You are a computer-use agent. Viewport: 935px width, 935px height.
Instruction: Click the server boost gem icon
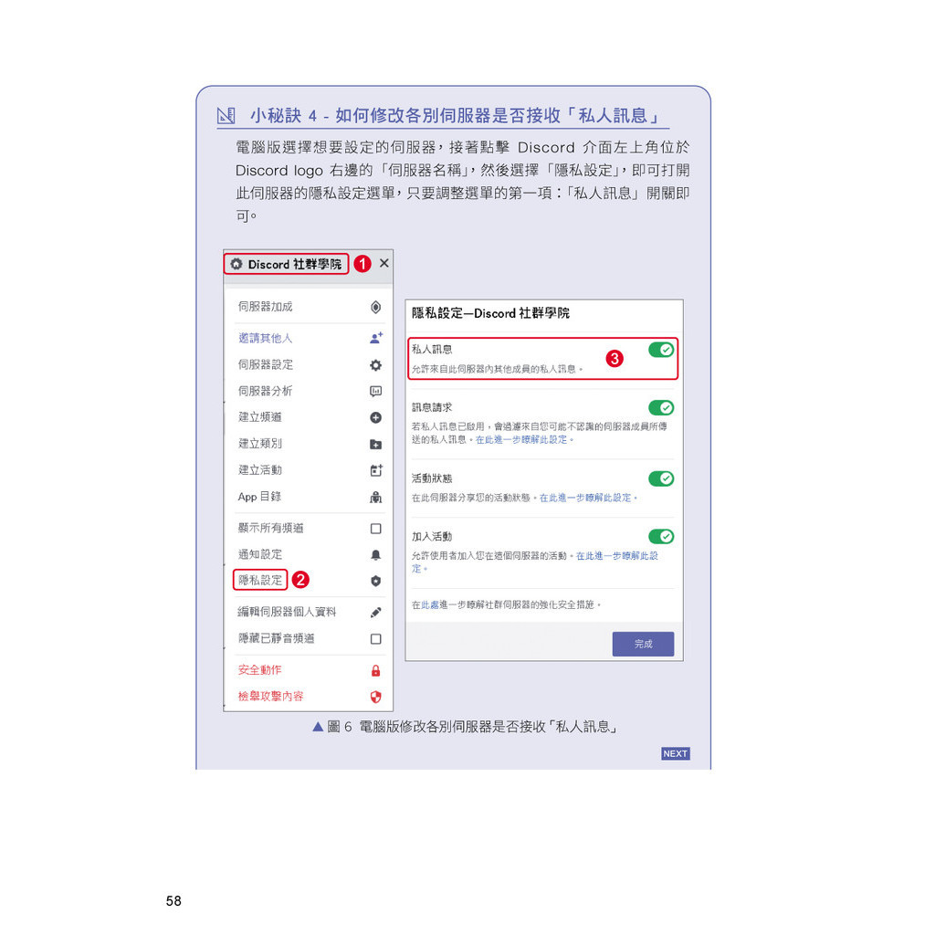click(x=375, y=307)
